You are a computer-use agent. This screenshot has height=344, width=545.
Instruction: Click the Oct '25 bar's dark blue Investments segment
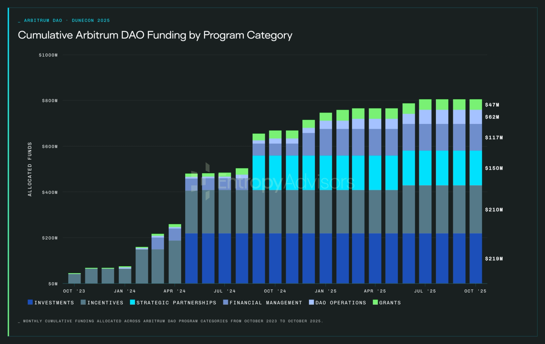point(476,258)
